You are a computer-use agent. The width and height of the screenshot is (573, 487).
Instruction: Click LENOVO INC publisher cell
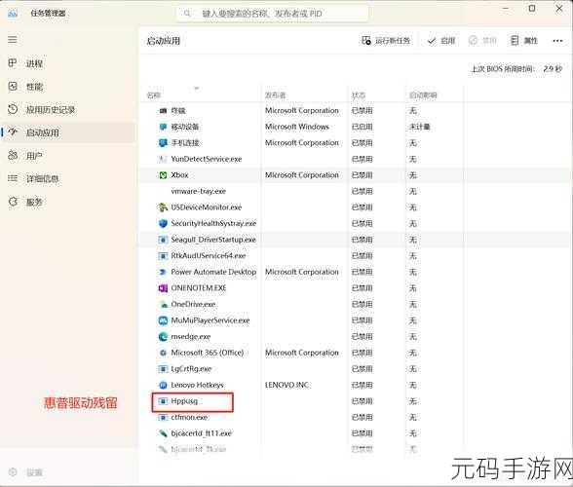pyautogui.click(x=286, y=385)
